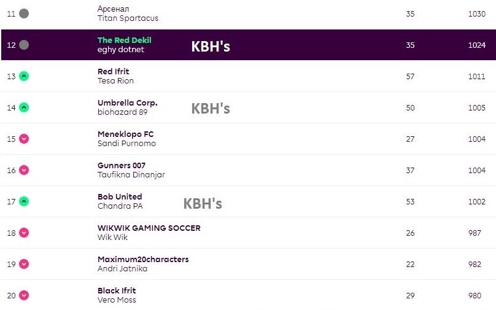Image resolution: width=496 pixels, height=310 pixels.
Task: Open Umbrella Corp. team link
Action: pos(128,103)
